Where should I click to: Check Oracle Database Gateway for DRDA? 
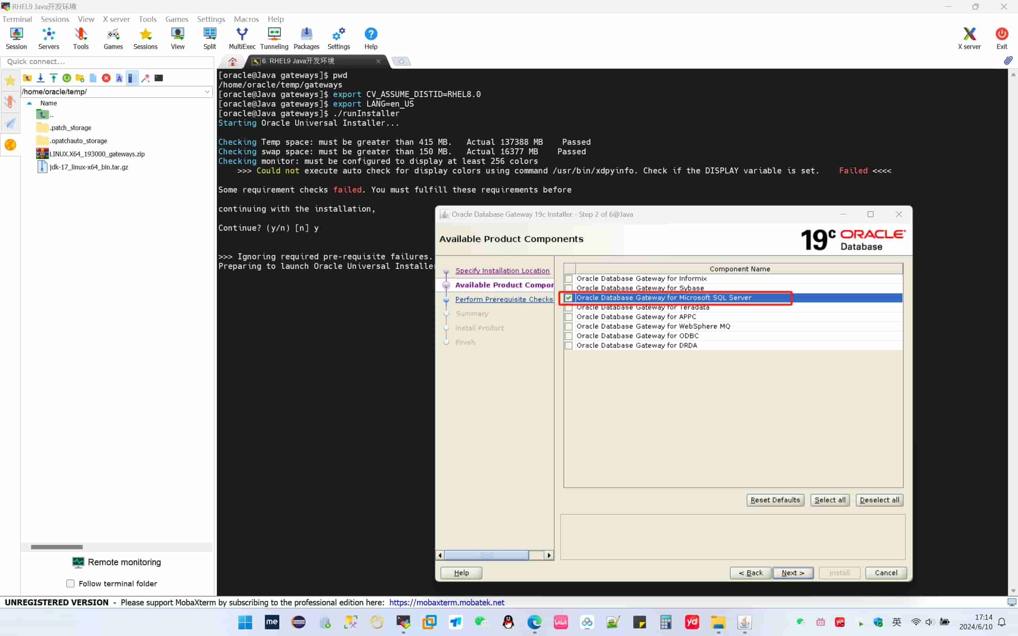tap(569, 345)
